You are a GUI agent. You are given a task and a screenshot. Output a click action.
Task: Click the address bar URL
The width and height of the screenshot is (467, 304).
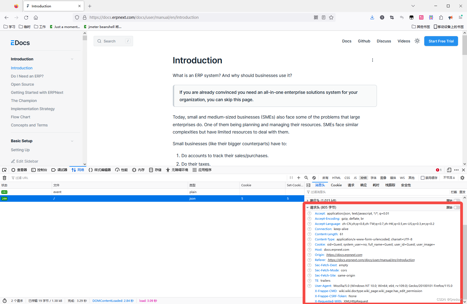pos(144,17)
